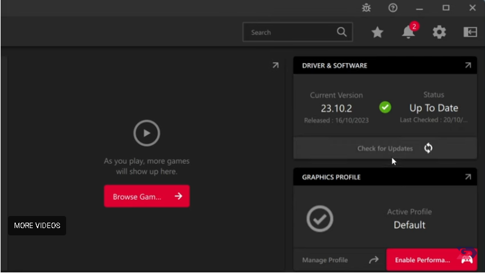The height and width of the screenshot is (273, 485).
Task: Click the MORE VIDEOS overlay label
Action: pyautogui.click(x=37, y=226)
